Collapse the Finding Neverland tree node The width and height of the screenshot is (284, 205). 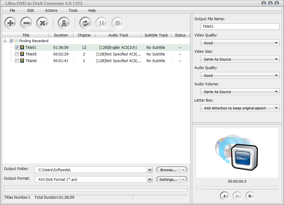coord(5,41)
